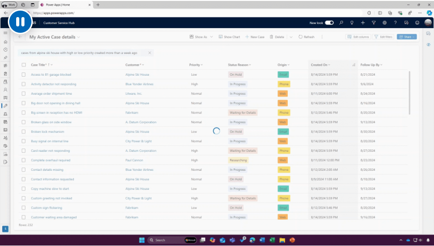Open settings gear in app header

(385, 23)
